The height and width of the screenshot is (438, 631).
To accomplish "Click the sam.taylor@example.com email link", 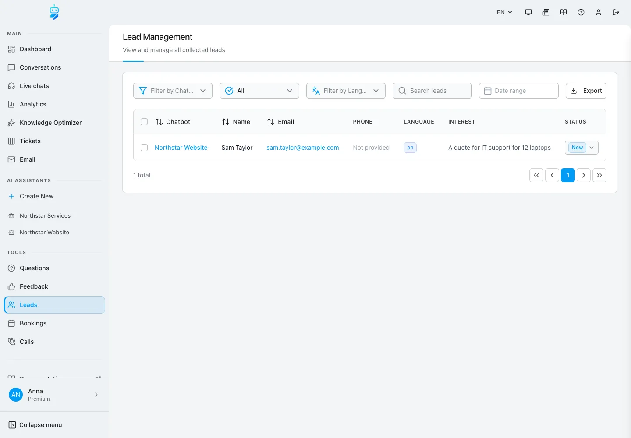I will tap(303, 148).
